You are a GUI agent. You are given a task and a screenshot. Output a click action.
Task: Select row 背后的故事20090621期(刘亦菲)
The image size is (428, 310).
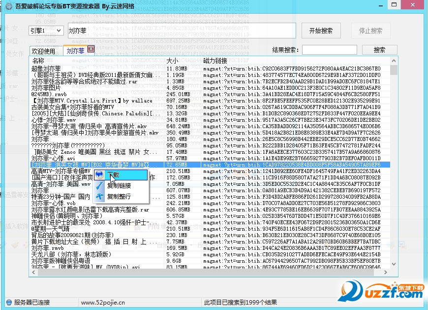click(210, 235)
